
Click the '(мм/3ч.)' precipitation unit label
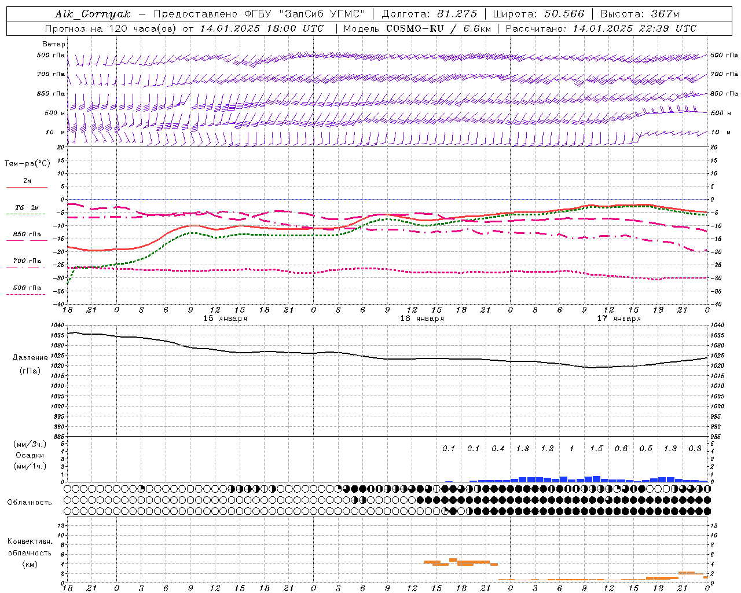pos(30,444)
